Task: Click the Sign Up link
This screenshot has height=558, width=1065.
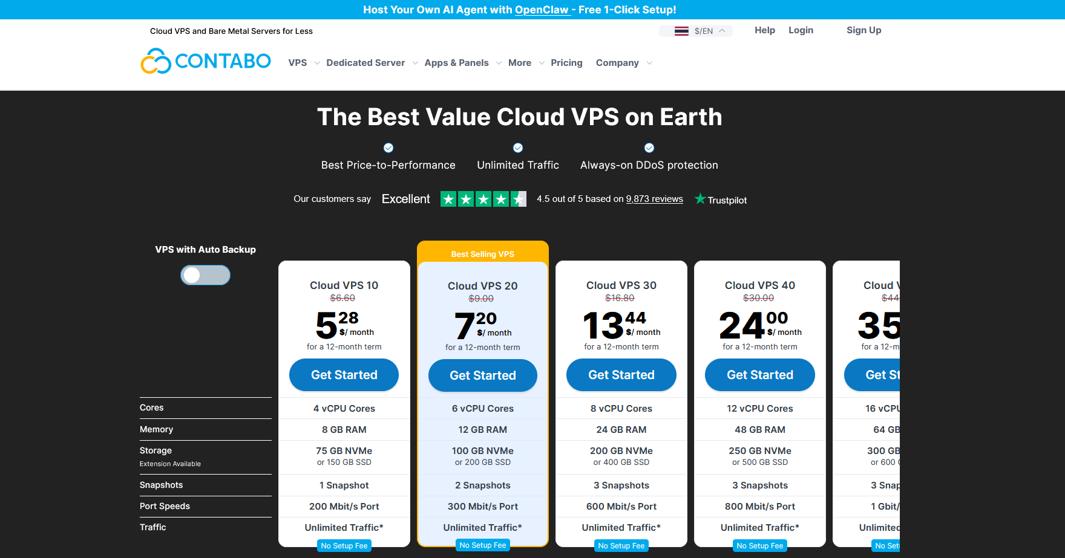Action: 863,30
